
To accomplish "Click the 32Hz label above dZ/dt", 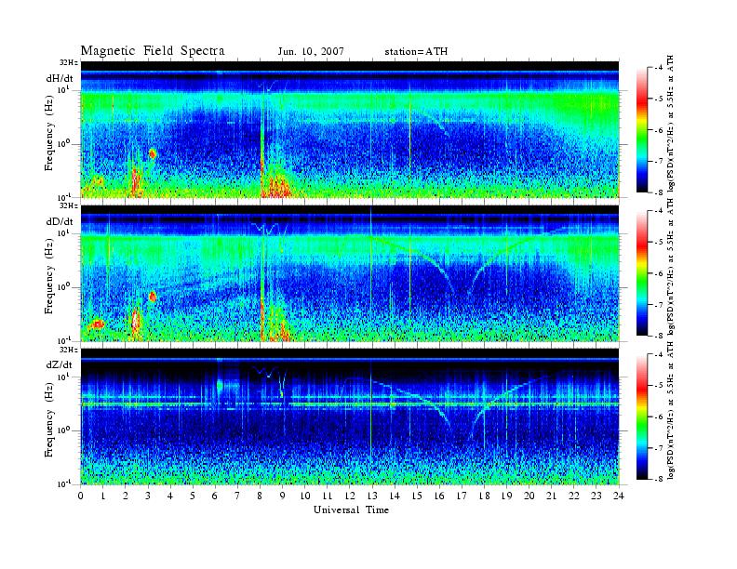I will pos(68,350).
